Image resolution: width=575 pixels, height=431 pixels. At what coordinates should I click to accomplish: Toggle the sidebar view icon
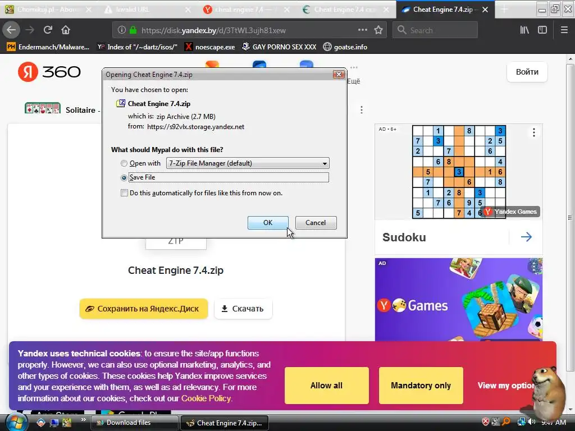point(542,30)
